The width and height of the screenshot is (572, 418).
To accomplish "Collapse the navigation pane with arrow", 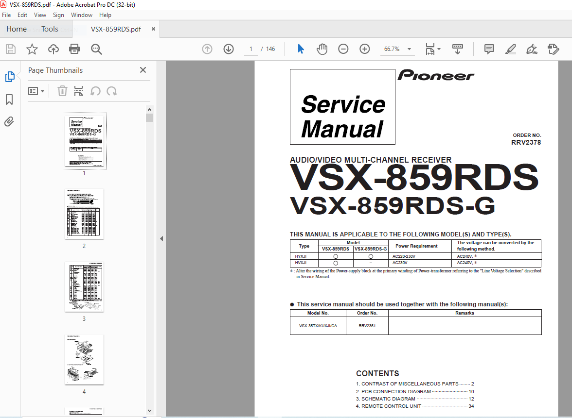I will point(161,238).
